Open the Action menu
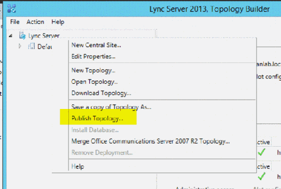Viewport: 281px width, 189px height. tap(35, 22)
